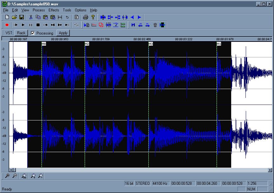Go to previous marker with left M arrow

[140, 25]
